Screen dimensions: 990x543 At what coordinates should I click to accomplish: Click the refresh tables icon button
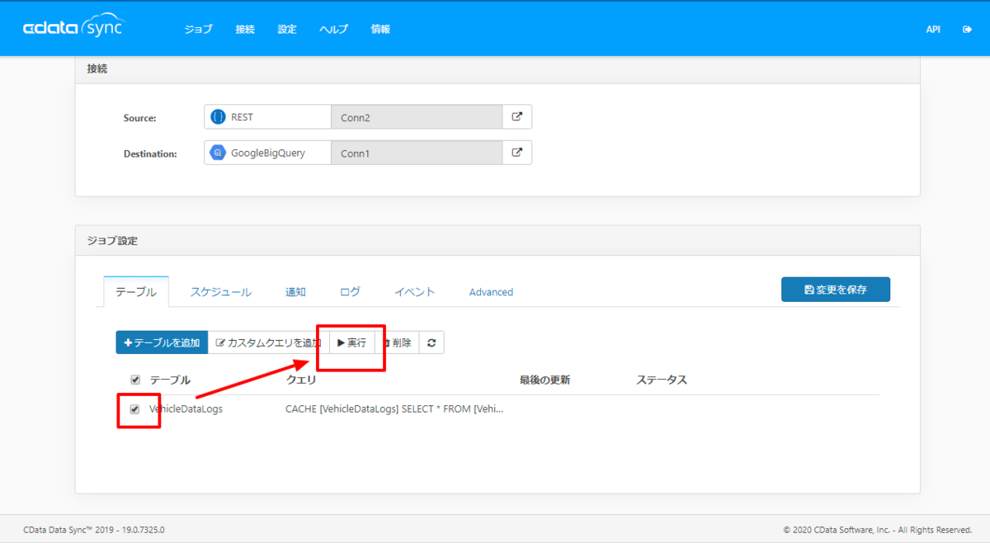(431, 342)
